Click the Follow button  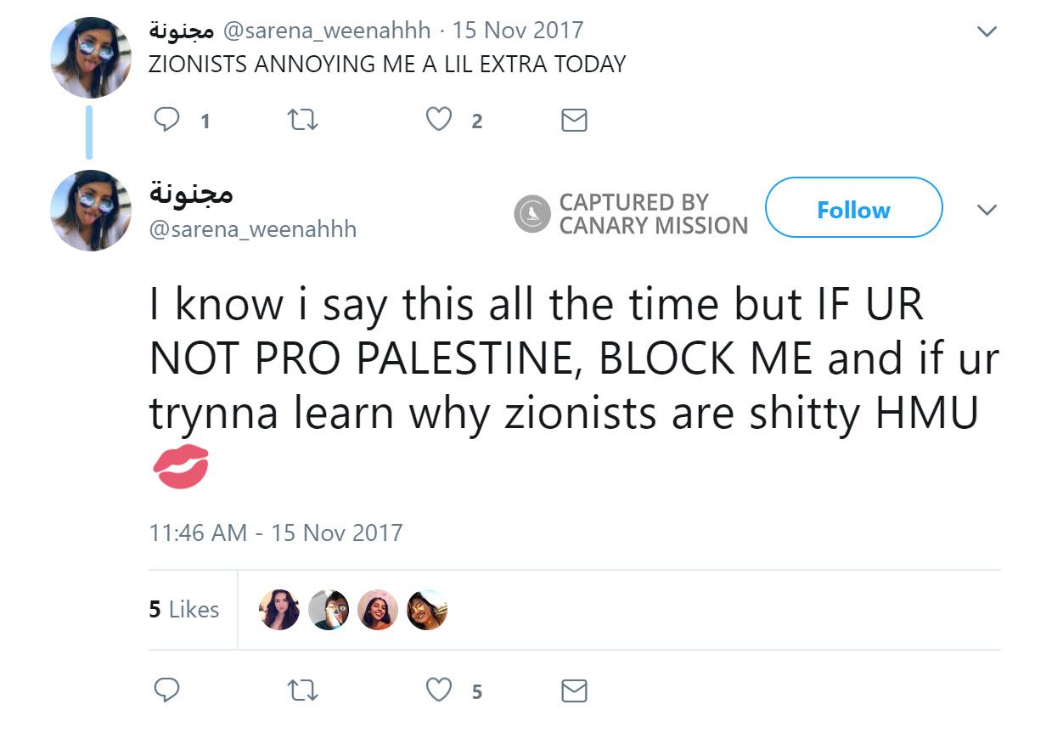coord(852,208)
